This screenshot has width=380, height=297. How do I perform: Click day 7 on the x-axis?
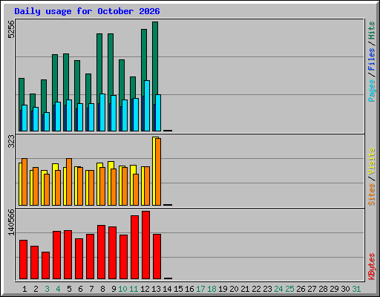coord(91,289)
